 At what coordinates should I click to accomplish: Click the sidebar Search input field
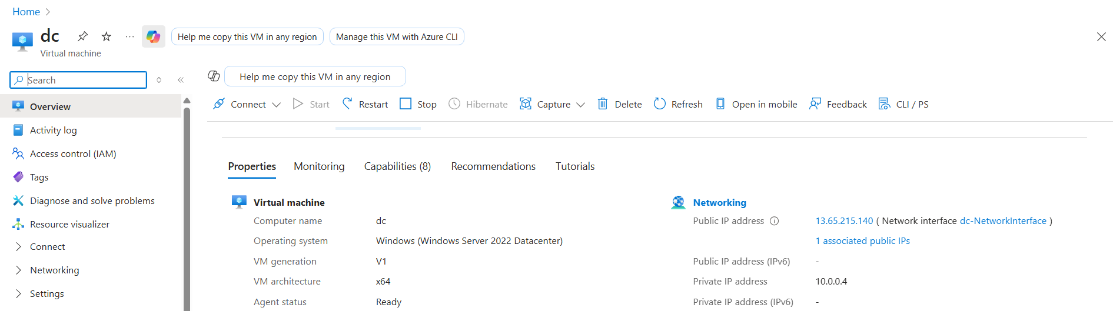point(78,80)
